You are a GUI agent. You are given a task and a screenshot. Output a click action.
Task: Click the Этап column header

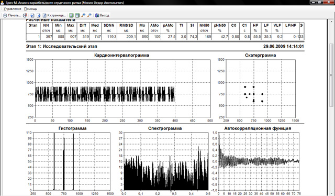33,26
